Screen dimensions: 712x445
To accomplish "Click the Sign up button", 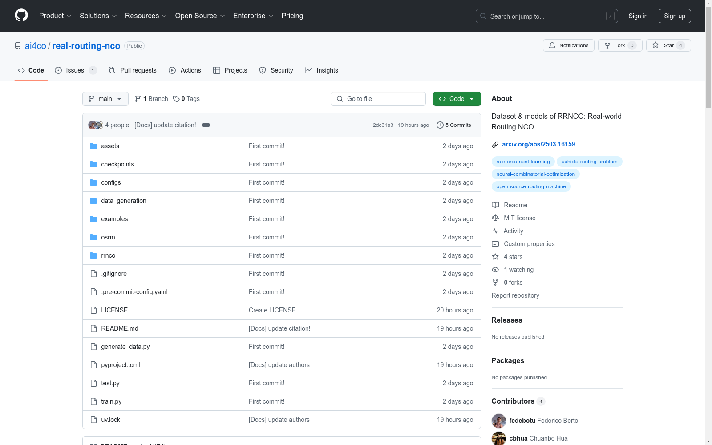I will point(675,16).
